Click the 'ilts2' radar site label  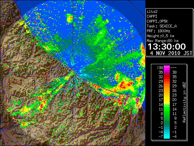coord(152,12)
